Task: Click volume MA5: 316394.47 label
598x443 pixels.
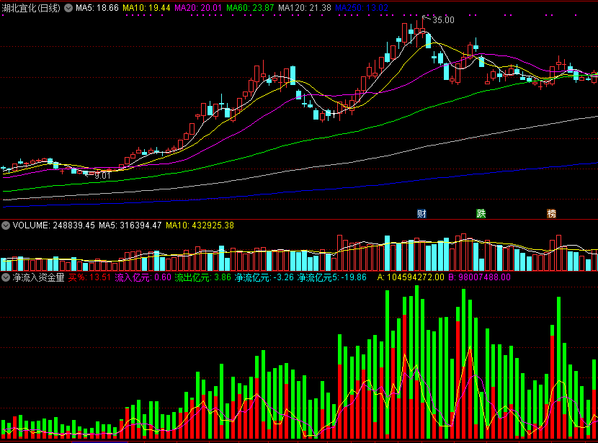Action: 130,225
